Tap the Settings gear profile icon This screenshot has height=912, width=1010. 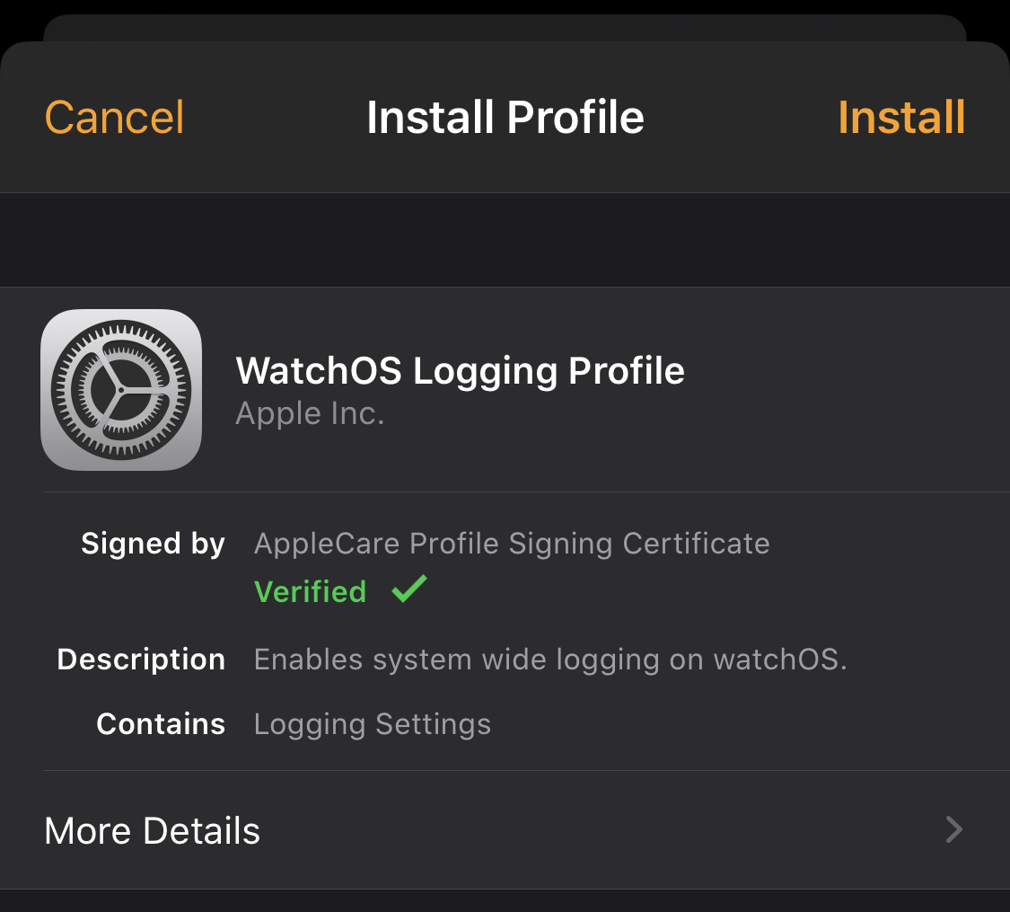(x=121, y=390)
